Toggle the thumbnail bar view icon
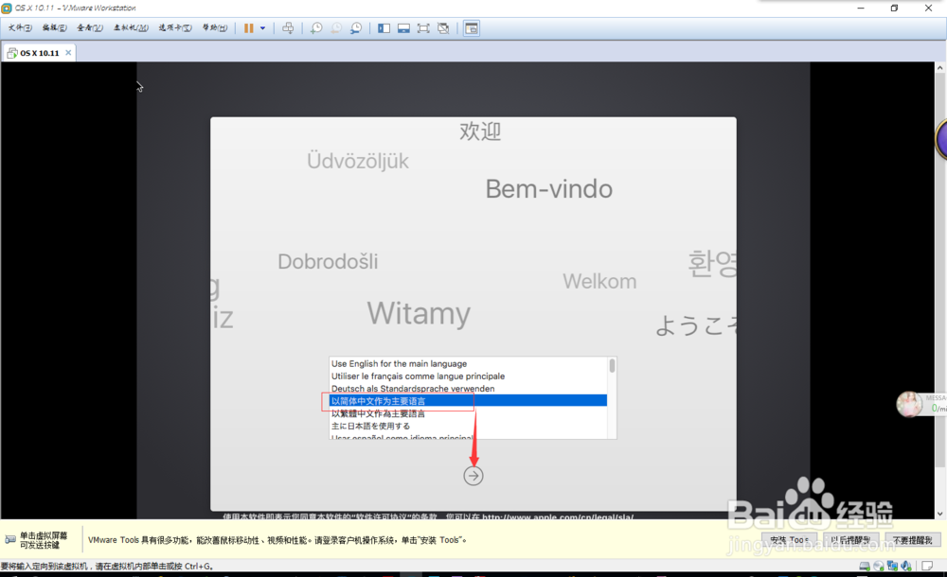 (403, 28)
